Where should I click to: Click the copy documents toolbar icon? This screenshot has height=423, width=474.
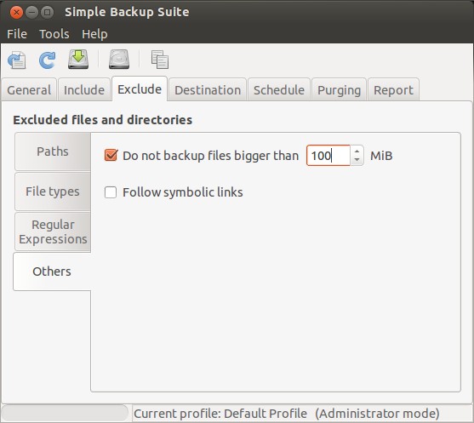160,60
